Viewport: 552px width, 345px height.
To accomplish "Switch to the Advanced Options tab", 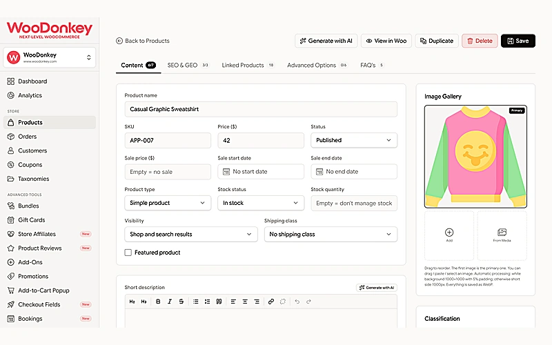I will (317, 65).
